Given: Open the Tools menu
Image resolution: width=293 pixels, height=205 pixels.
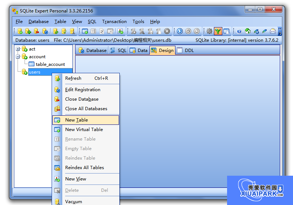Looking at the screenshot, I should pyautogui.click(x=138, y=22).
